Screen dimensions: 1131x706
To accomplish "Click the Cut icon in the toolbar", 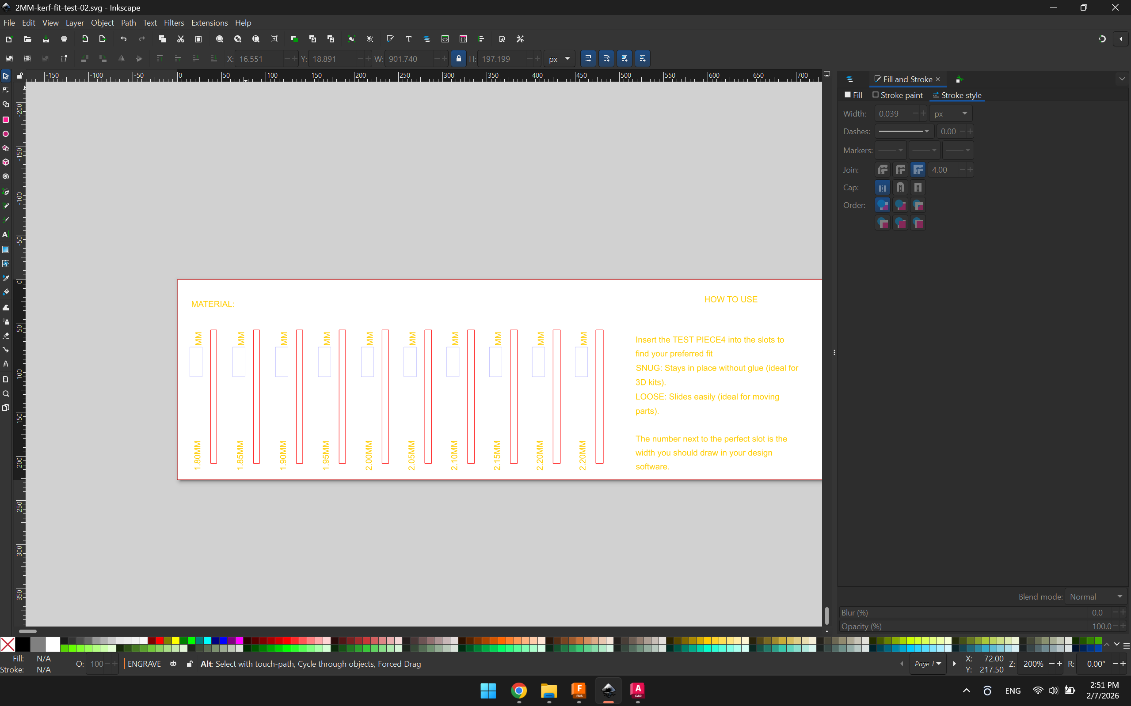I will click(180, 39).
